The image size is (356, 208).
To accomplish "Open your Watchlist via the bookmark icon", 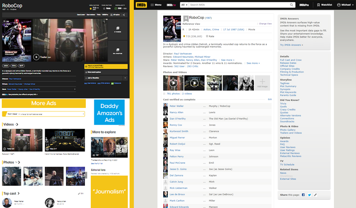I will click(x=318, y=5).
